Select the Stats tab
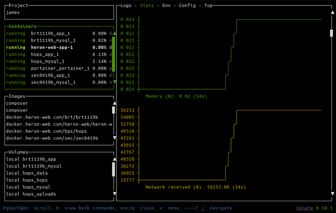The height and width of the screenshot is (213, 336). click(147, 5)
